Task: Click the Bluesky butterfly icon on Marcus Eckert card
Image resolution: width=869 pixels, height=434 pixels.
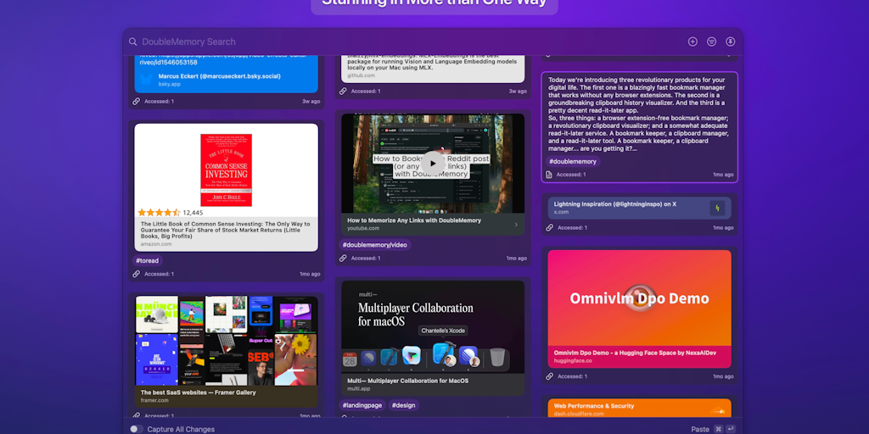Action: click(x=146, y=80)
